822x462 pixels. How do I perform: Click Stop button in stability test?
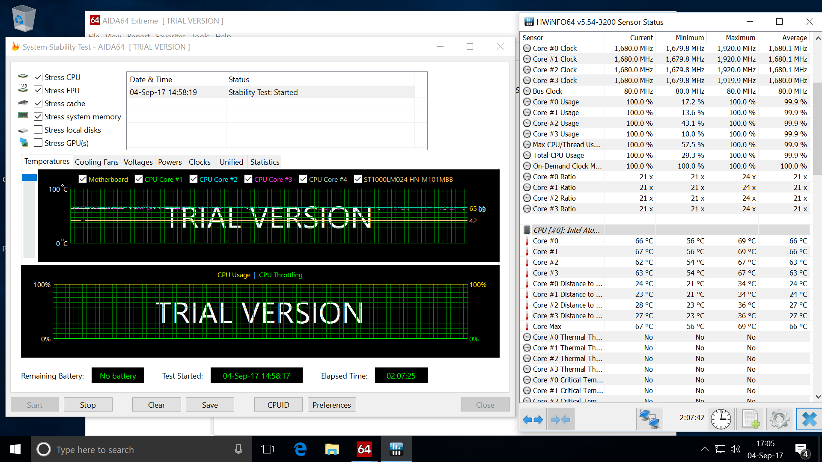88,405
